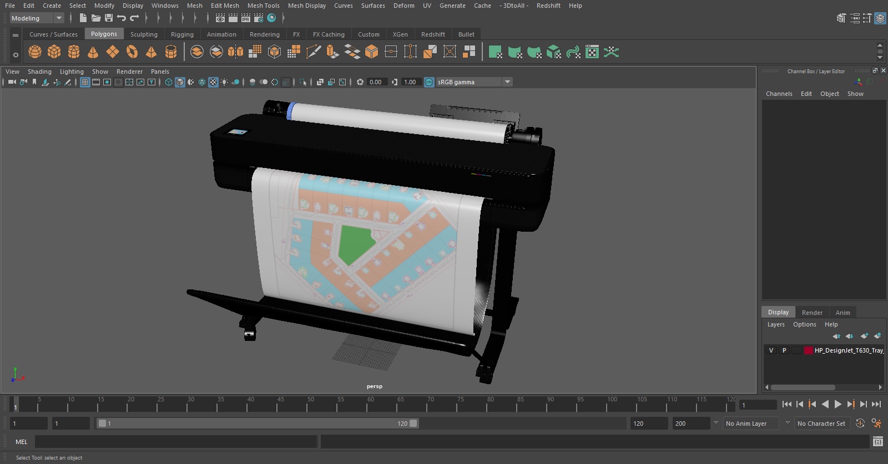Click the Separate meshes shelf icon
Screen dimensions: 888x464
pyautogui.click(x=216, y=52)
